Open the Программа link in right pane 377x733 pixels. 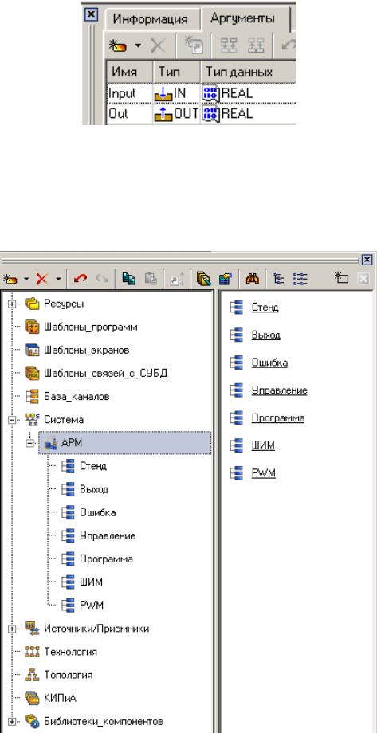[x=278, y=418]
